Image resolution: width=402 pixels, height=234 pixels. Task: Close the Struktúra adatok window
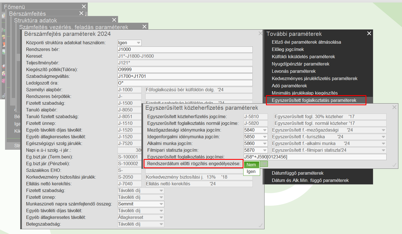click(114, 20)
